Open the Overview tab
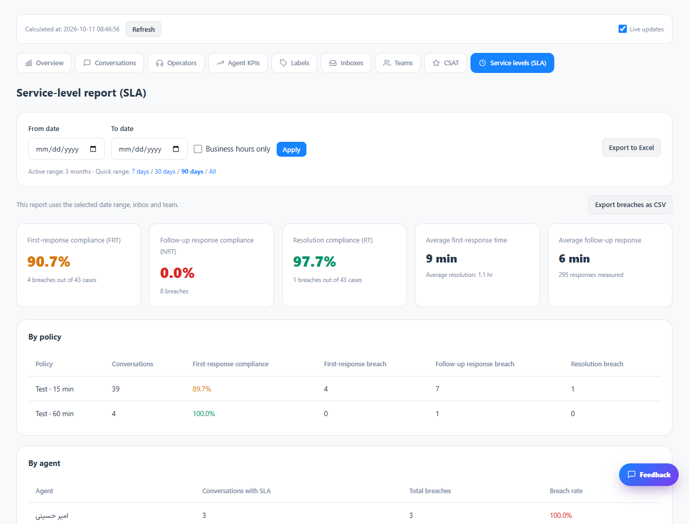The image size is (689, 524). point(44,63)
